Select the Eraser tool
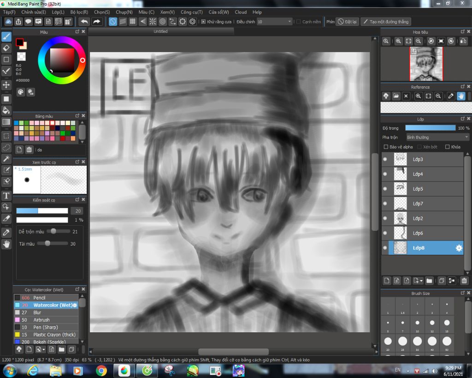Screen dimensions: 472x378 coord(6,48)
